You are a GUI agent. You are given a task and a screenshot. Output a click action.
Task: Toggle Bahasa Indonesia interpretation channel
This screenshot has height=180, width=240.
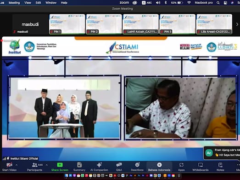(x=159, y=167)
